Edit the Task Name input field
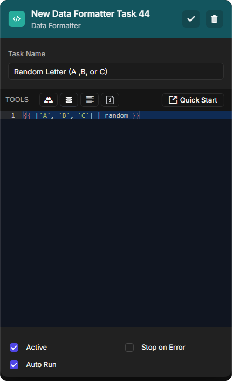The height and width of the screenshot is (381, 232). (116, 71)
